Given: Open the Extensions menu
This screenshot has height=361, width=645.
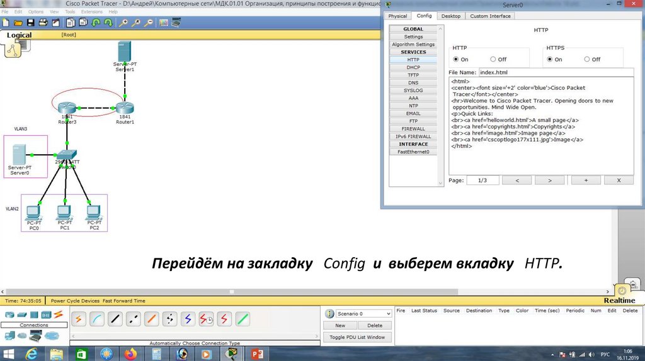Looking at the screenshot, I should 92,11.
